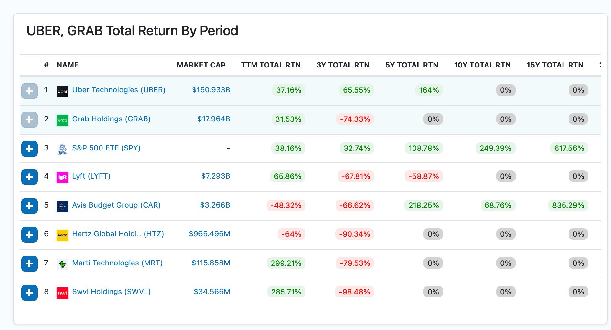Click the green Grab logo icon
The width and height of the screenshot is (611, 330).
click(x=62, y=120)
